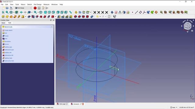Open the Edit menu
Image resolution: width=195 pixels, height=109 pixels.
[x=7, y=5]
